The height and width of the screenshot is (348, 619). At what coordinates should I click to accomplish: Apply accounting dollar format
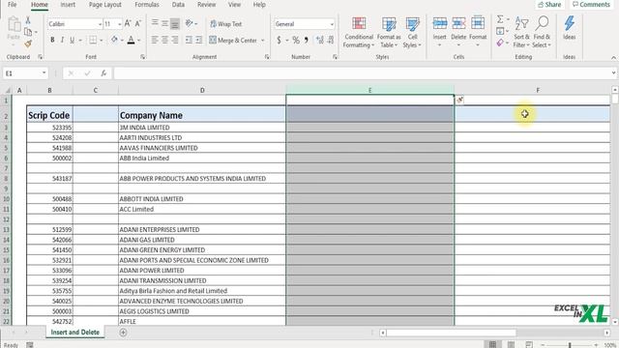[x=280, y=40]
